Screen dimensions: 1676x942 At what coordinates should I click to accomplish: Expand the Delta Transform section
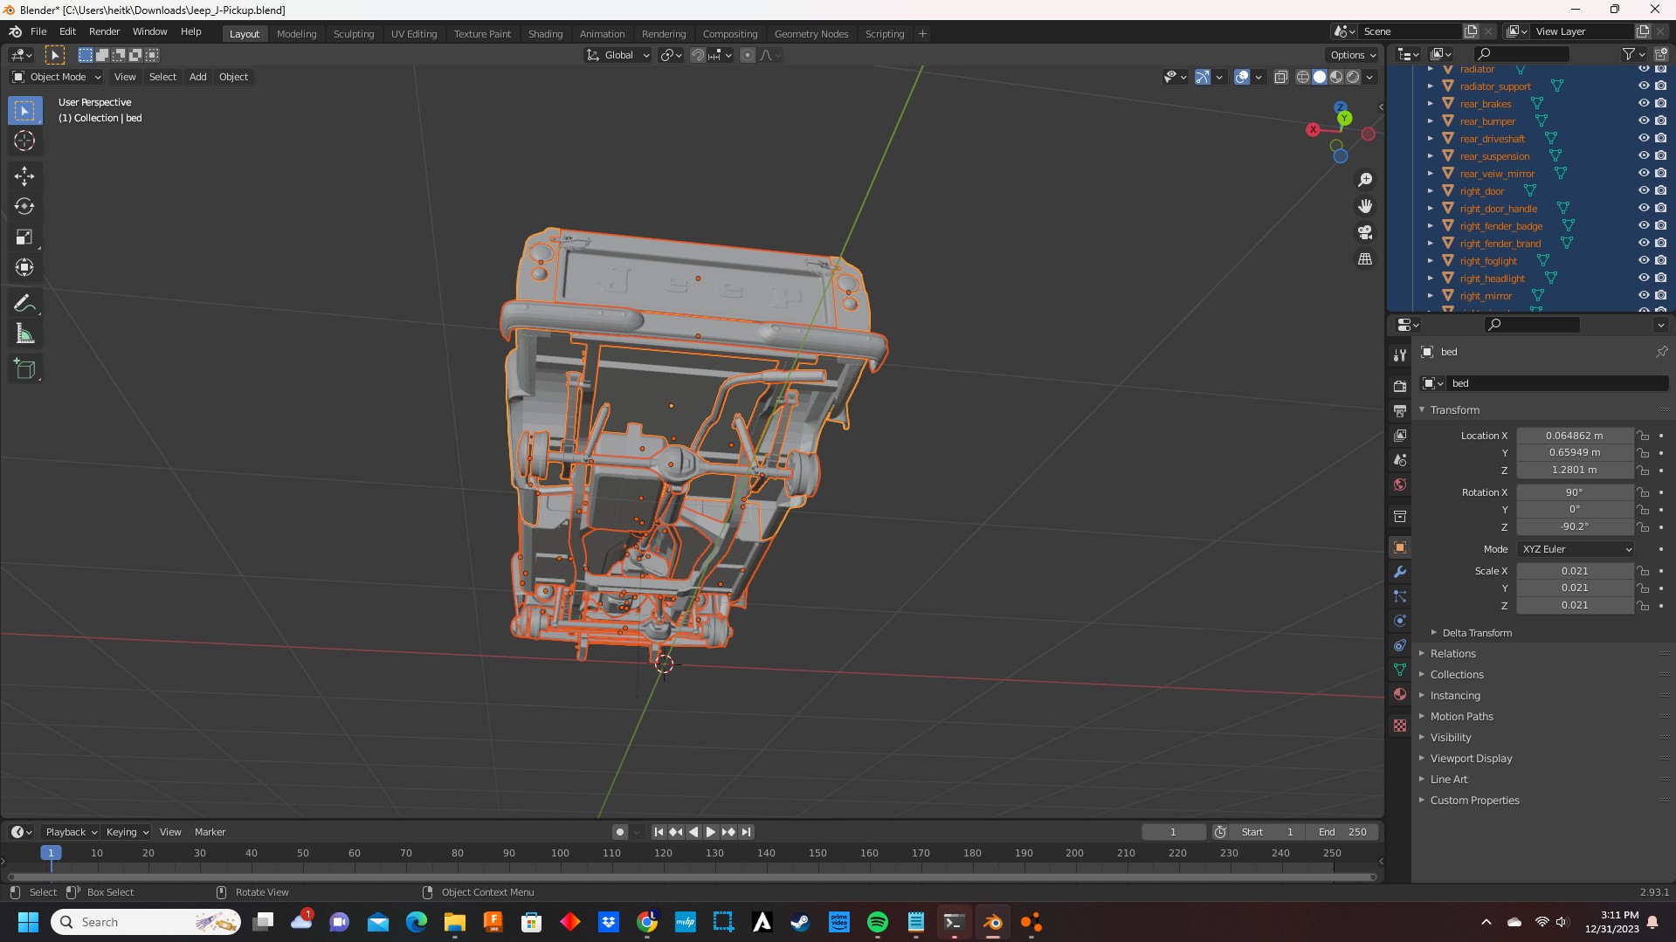point(1476,633)
